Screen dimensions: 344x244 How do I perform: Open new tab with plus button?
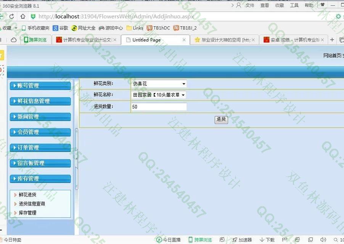pyautogui.click(x=332, y=40)
